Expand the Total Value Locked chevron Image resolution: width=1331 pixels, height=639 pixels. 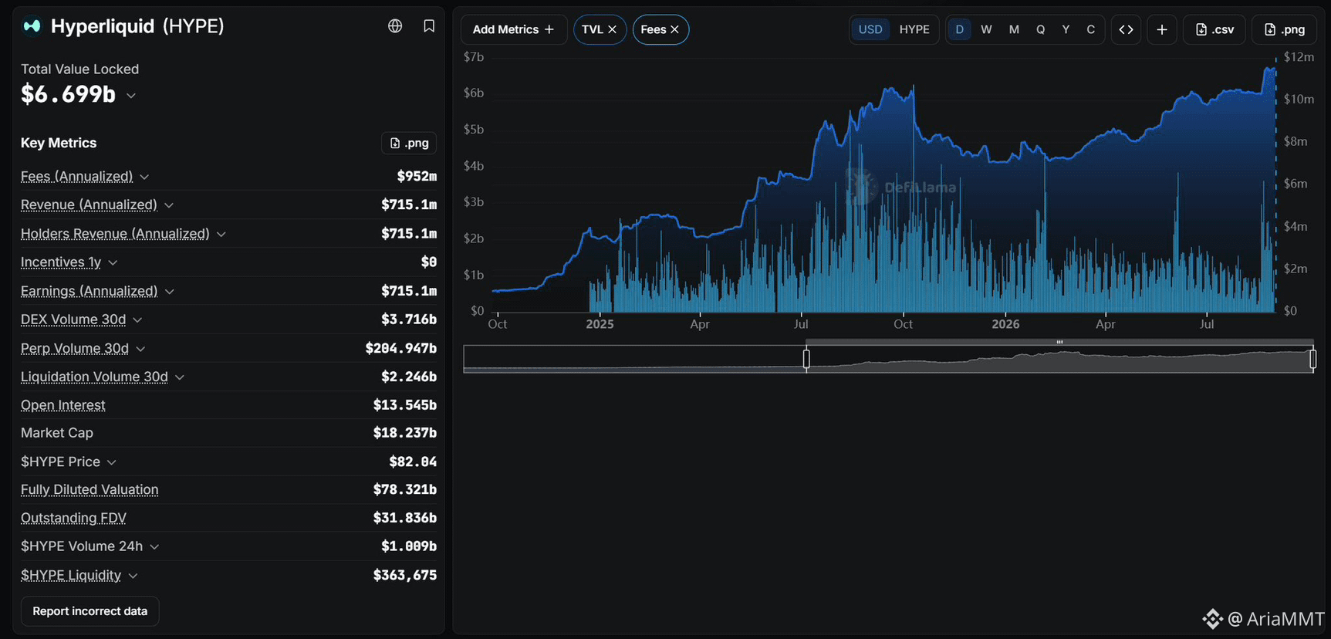[x=131, y=96]
